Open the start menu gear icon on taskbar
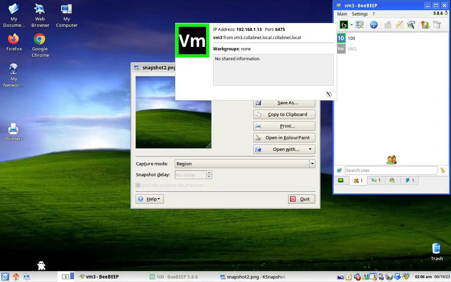The image size is (451, 282). (5, 277)
